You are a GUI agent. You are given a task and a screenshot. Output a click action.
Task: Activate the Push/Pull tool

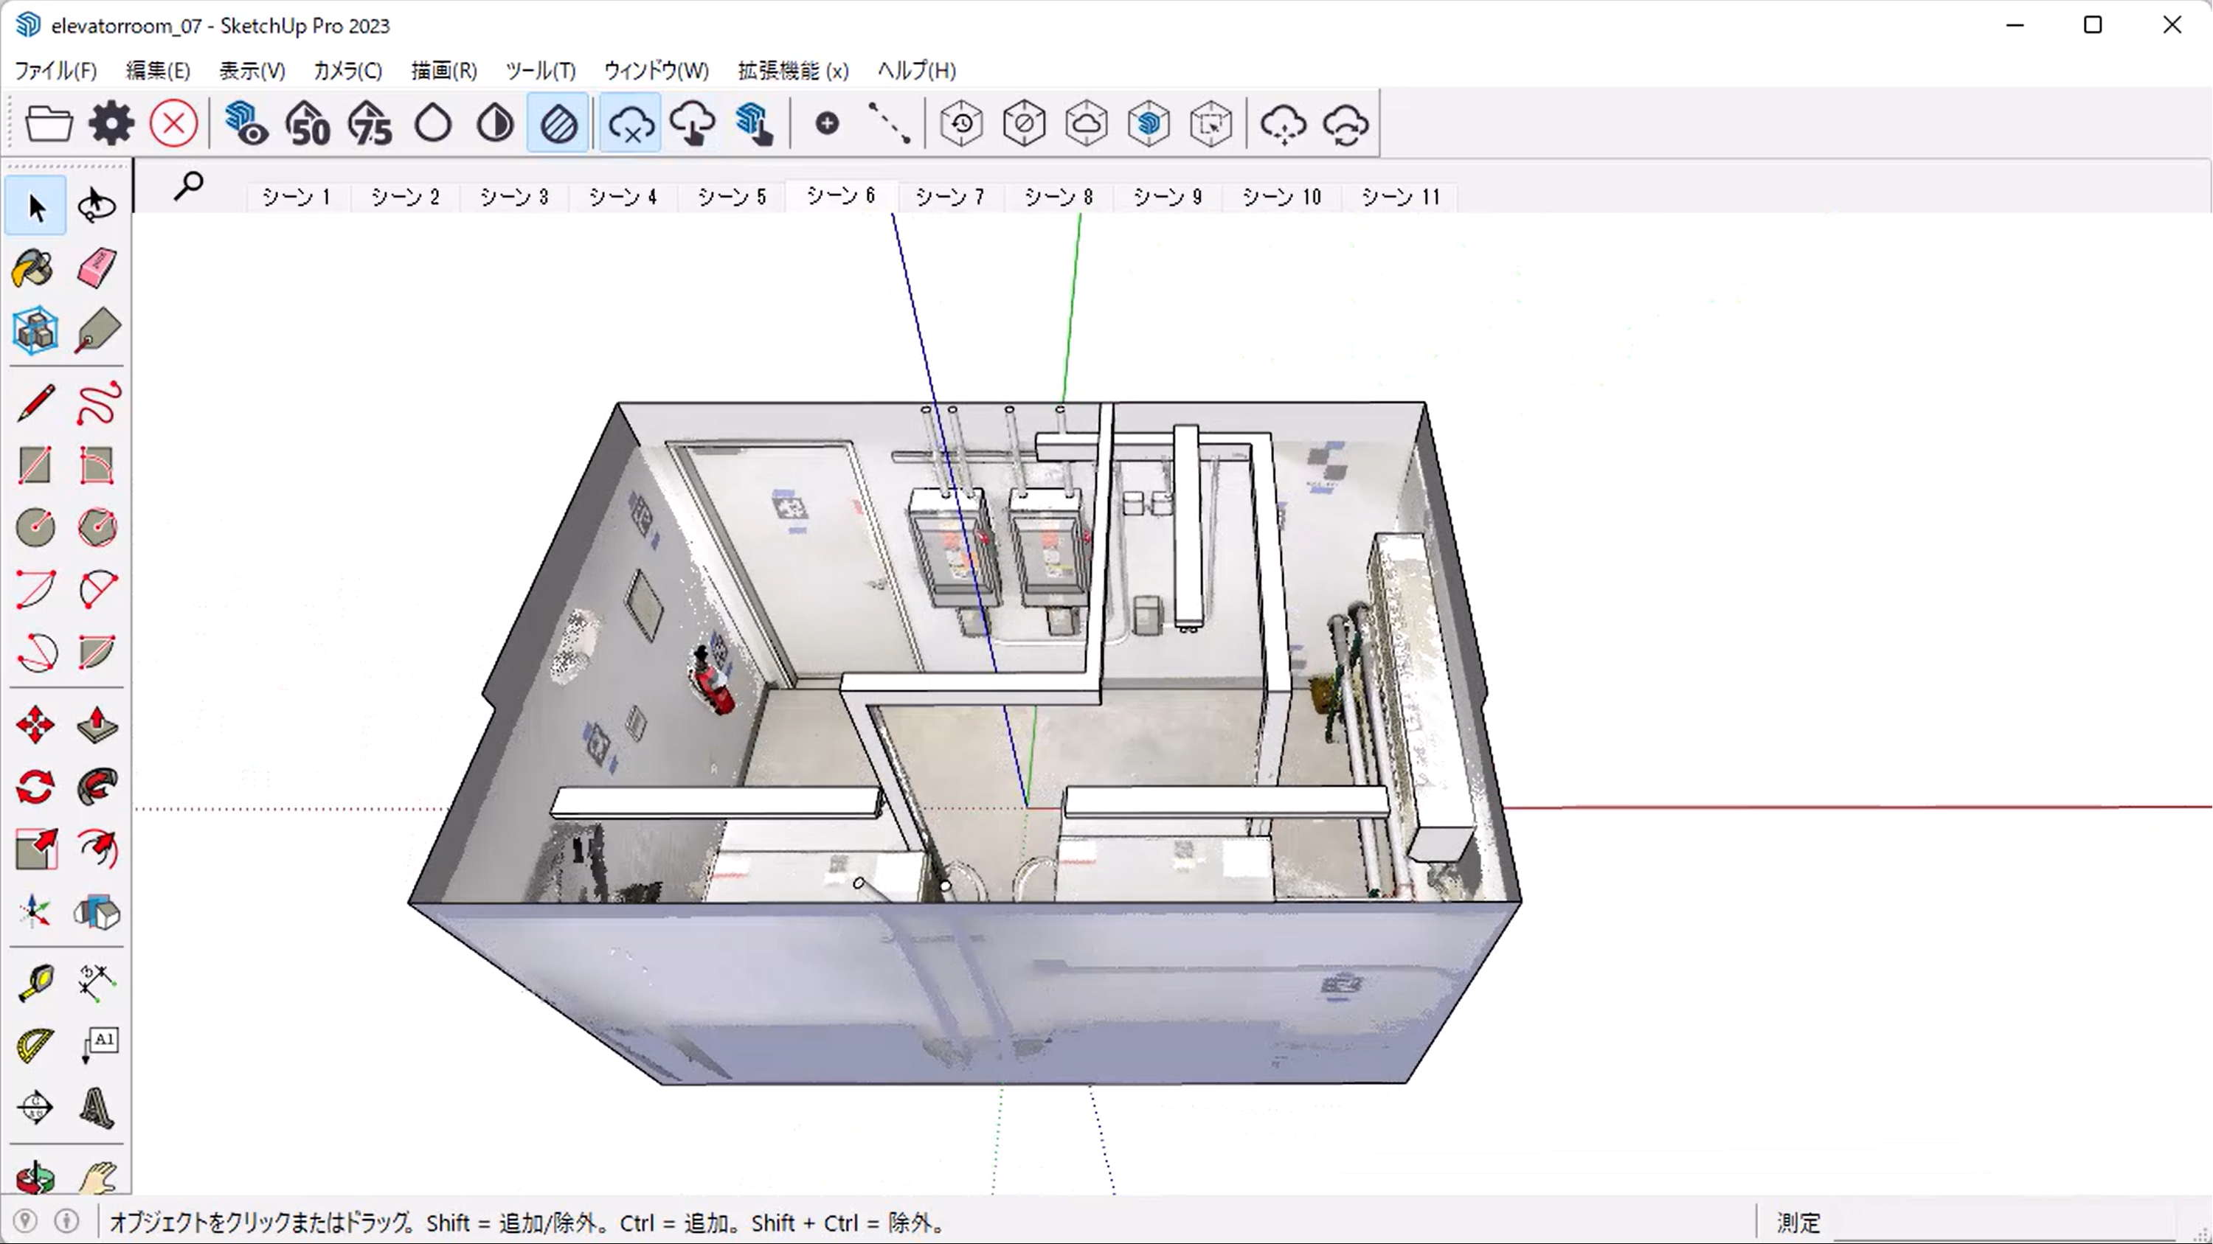click(96, 726)
